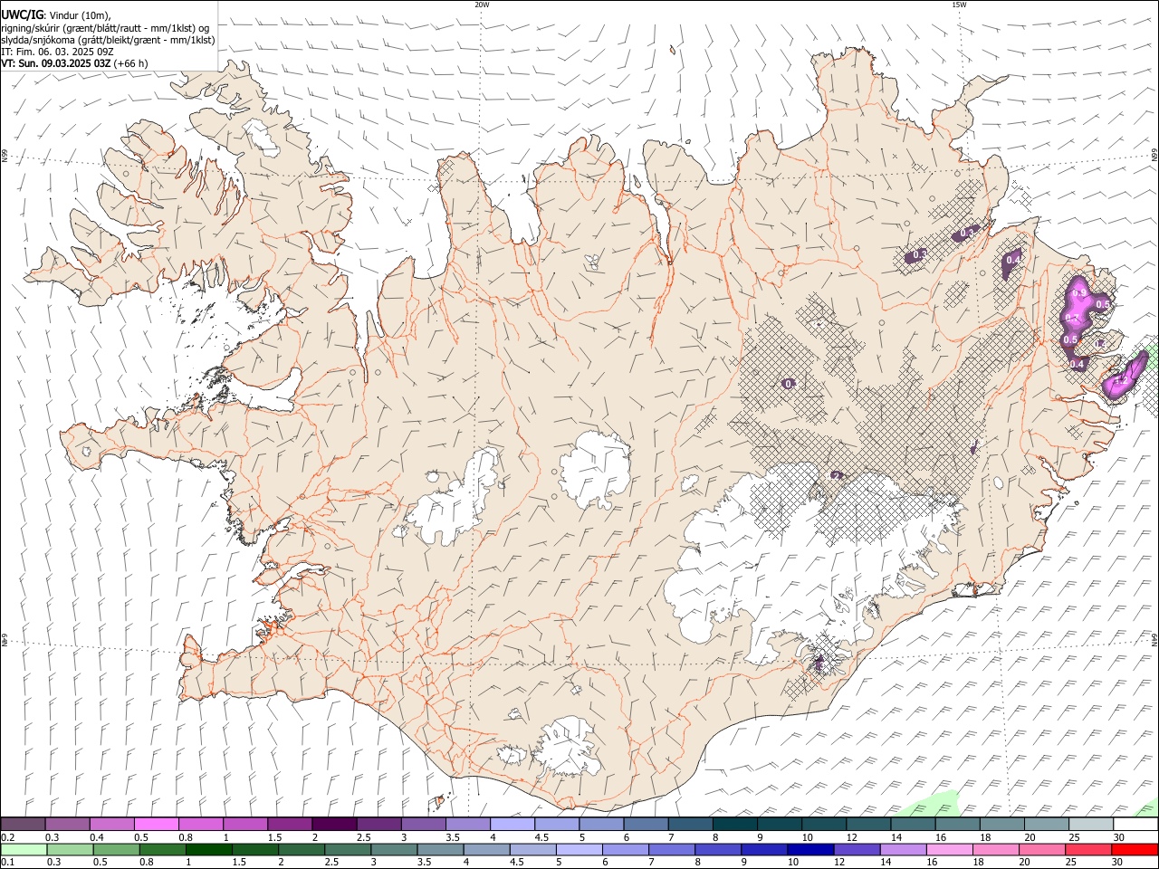The image size is (1159, 869).
Task: Click the 'rigning/skúrir' legend description line
Action: click(104, 28)
